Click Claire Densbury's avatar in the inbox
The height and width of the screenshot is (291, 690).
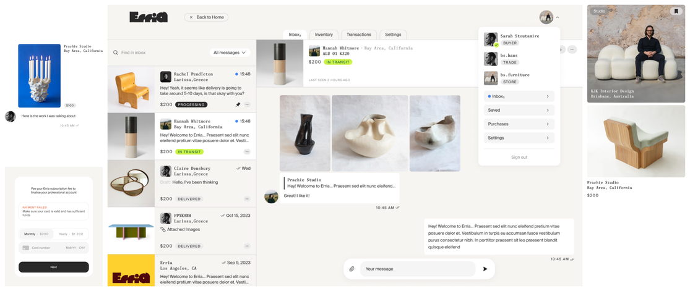coord(166,171)
